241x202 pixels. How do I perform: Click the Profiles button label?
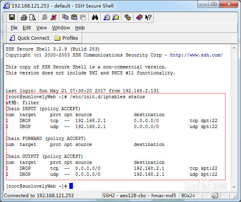(x=70, y=38)
